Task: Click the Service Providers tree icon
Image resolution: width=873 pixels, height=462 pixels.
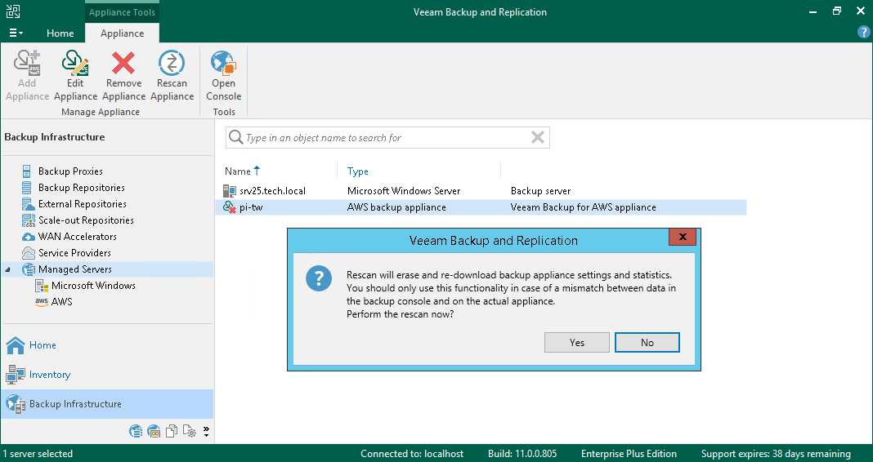Action: pyautogui.click(x=28, y=253)
